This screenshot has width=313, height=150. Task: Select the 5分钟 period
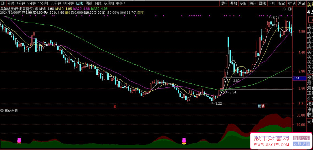click(32, 3)
